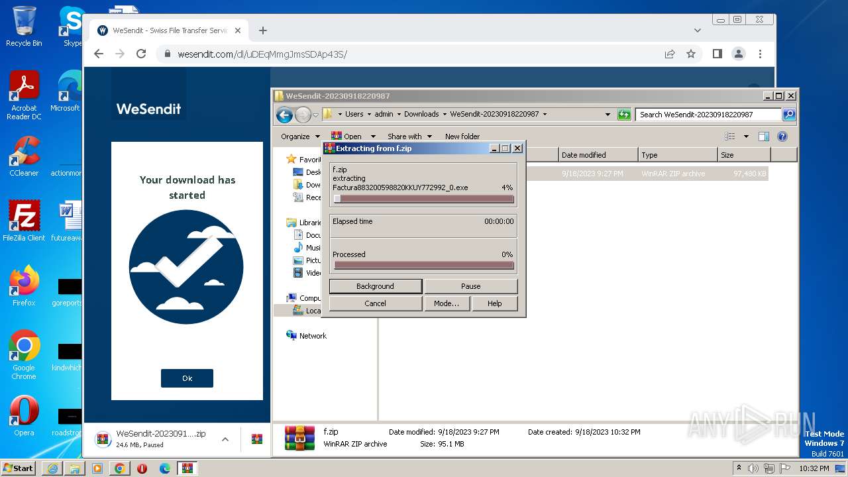Select Favorites in navigation pane
The height and width of the screenshot is (477, 848).
[303, 160]
